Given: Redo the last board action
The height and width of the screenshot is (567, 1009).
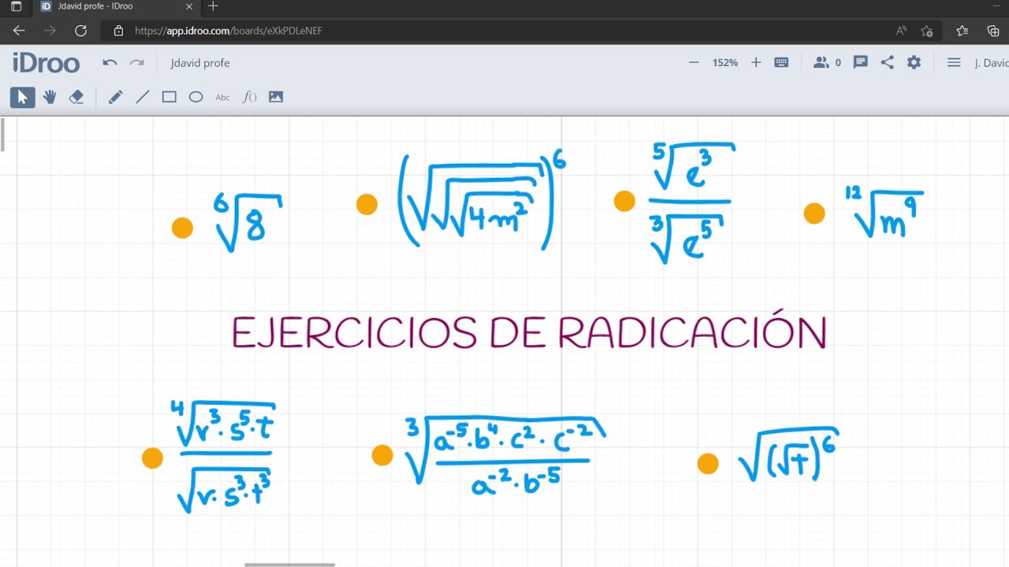Looking at the screenshot, I should tap(137, 63).
